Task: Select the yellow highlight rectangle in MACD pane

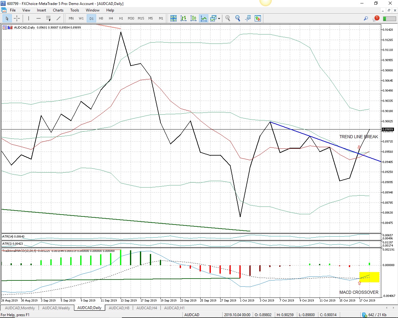Action: 369,277
